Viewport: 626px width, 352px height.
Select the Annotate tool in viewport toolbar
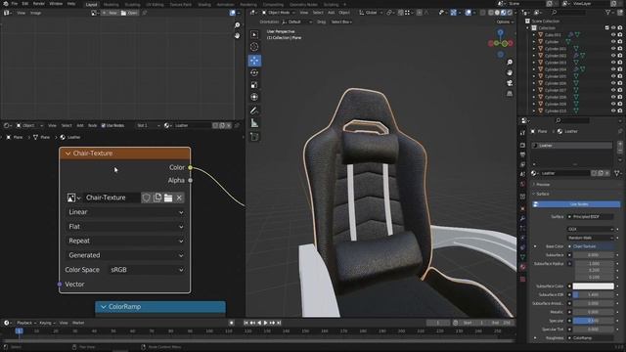[254, 110]
